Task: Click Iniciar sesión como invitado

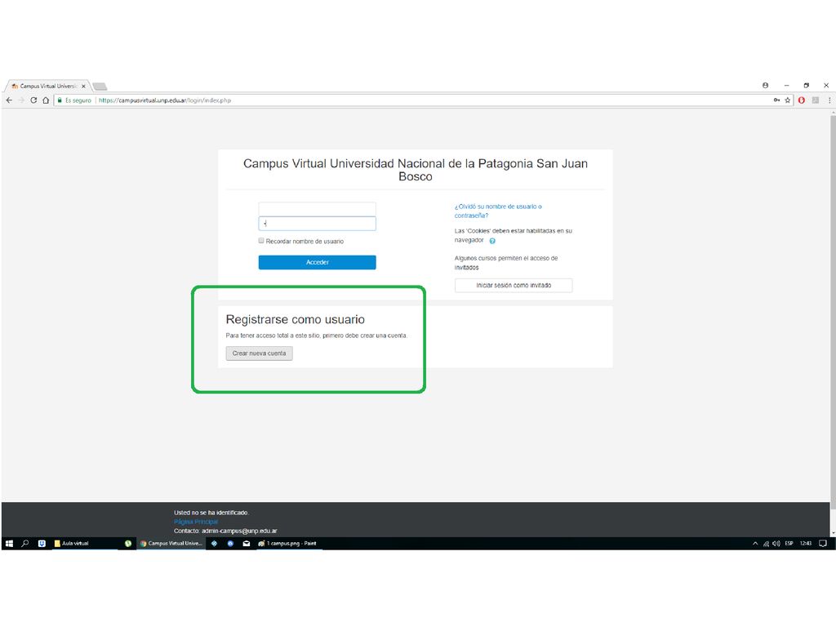Action: (514, 285)
